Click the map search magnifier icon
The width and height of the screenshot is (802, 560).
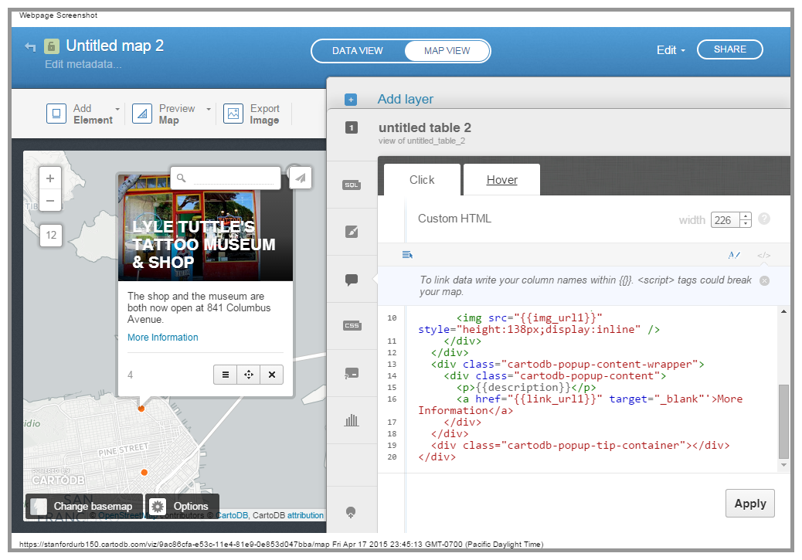point(181,178)
